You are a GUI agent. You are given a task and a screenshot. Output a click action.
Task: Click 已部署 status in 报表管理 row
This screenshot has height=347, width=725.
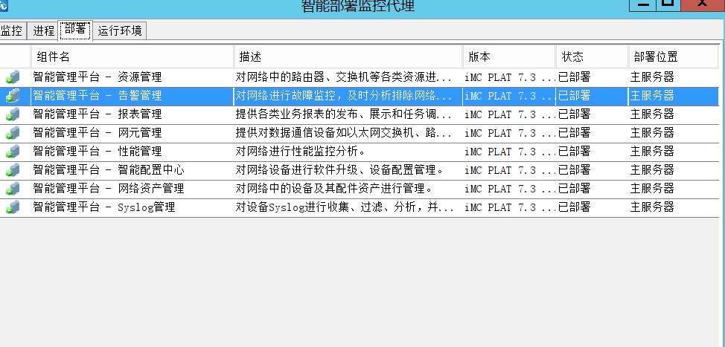pos(574,114)
